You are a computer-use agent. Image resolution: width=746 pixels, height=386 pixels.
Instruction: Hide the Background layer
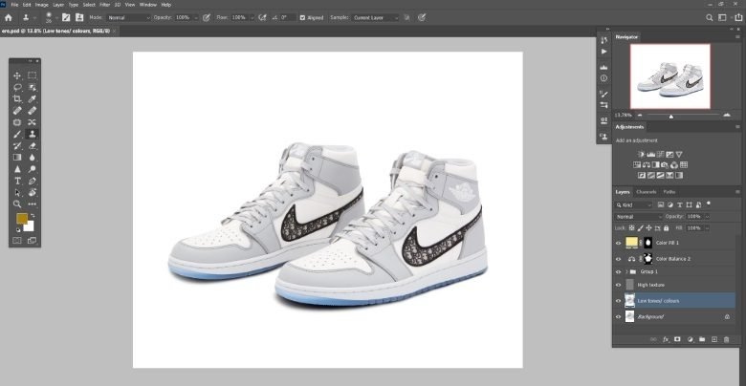click(619, 316)
